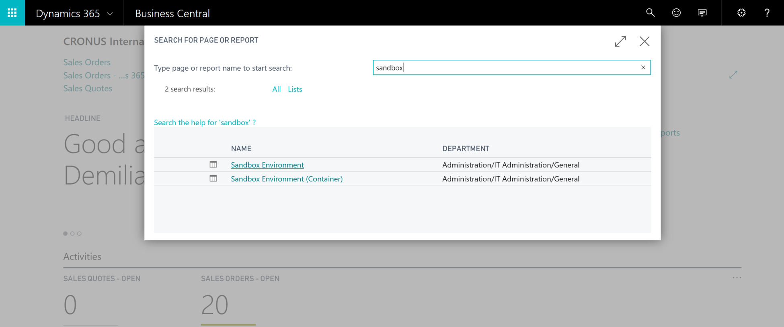Click the Activities section heading

[x=82, y=256]
